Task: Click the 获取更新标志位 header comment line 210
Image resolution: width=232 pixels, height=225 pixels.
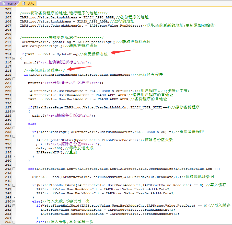Action: 62,38
